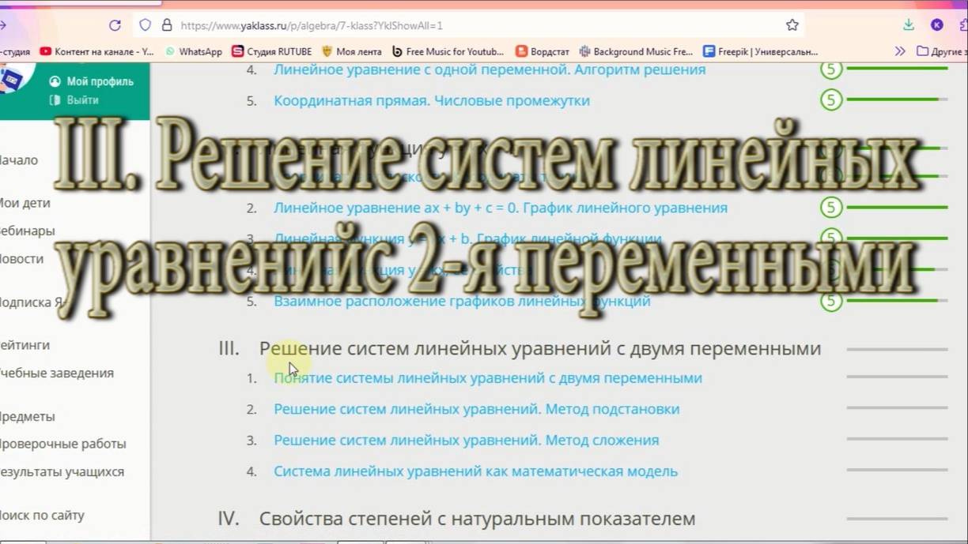Open Результаты учащихся in the sidebar
This screenshot has width=968, height=544.
coord(61,471)
